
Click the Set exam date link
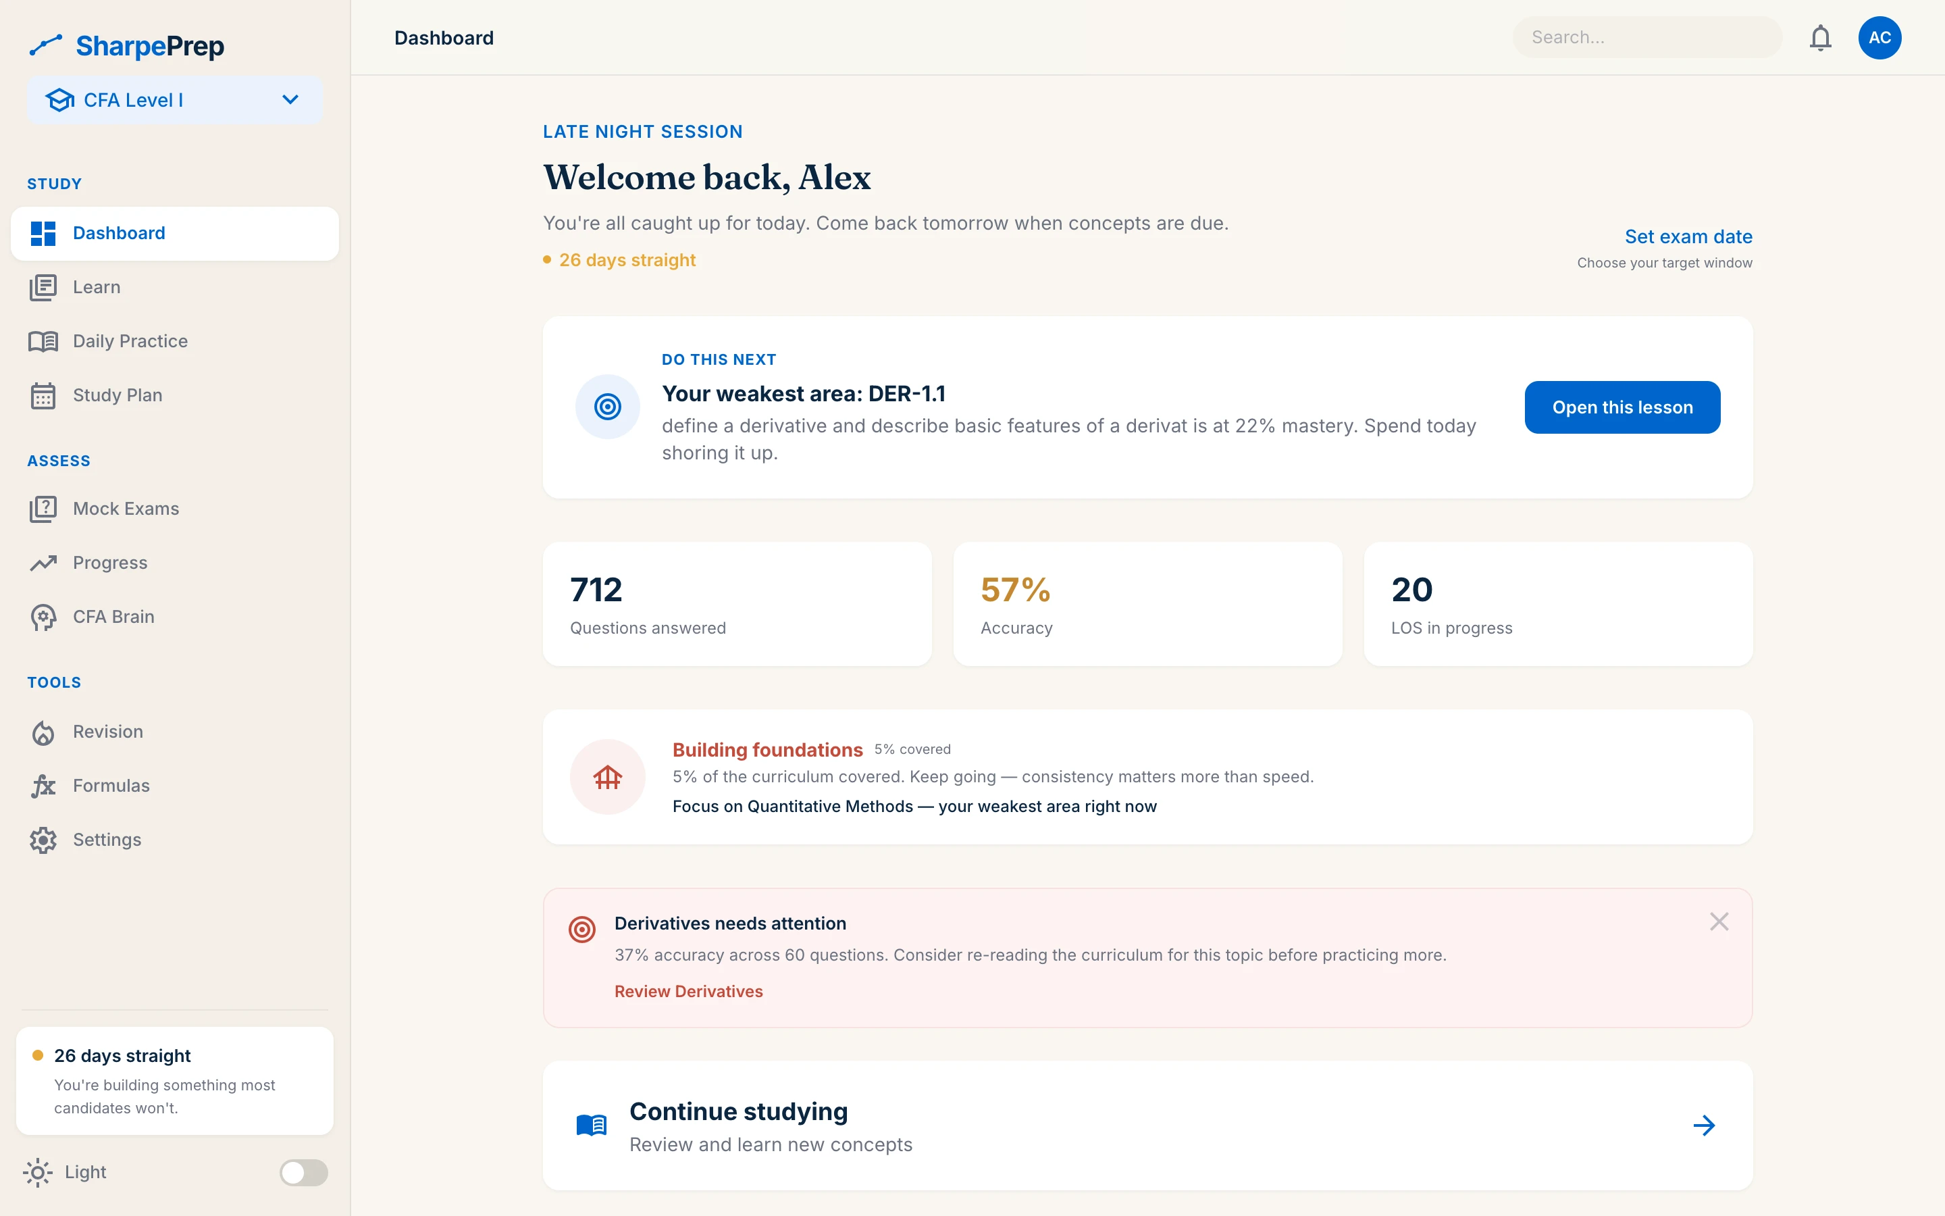[x=1688, y=236]
